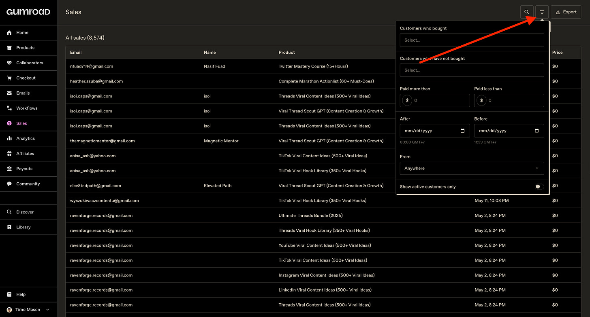Click the Nasif Fuad name cell

[x=214, y=66]
